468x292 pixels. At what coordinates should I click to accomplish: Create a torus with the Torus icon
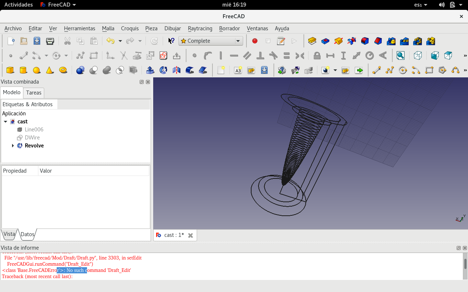click(x=63, y=70)
